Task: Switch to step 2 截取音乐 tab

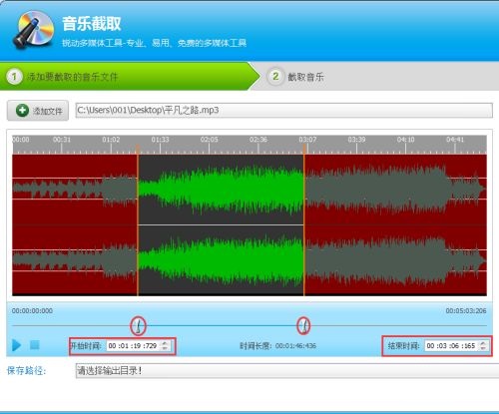Action: pyautogui.click(x=296, y=77)
